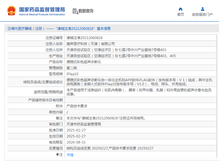Select 产品技术要求 attachment value
The image size is (219, 161).
coord(77,106)
